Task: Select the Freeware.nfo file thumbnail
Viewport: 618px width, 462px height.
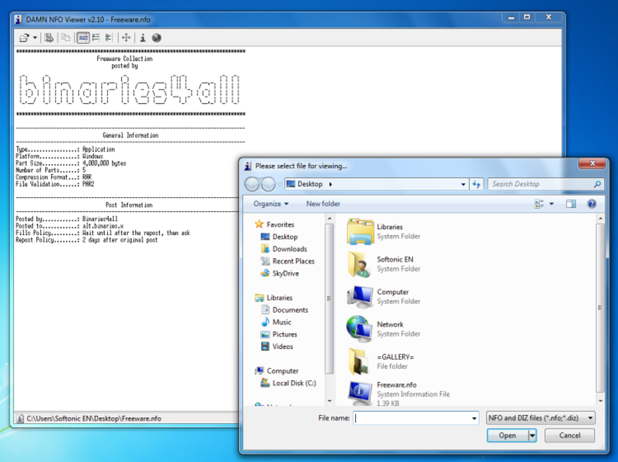Action: point(359,392)
